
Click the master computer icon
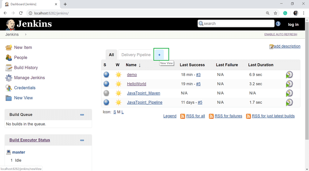9,152
